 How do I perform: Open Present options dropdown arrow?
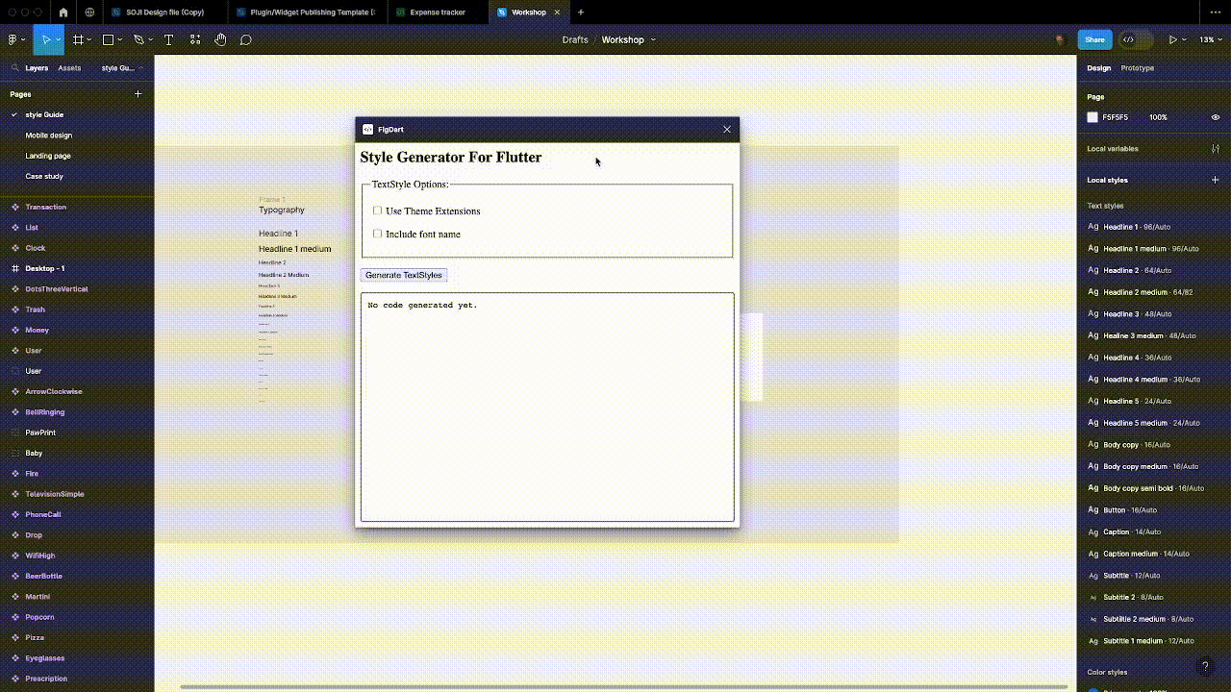click(1185, 39)
